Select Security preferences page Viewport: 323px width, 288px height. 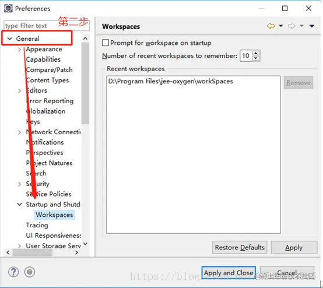(x=38, y=184)
